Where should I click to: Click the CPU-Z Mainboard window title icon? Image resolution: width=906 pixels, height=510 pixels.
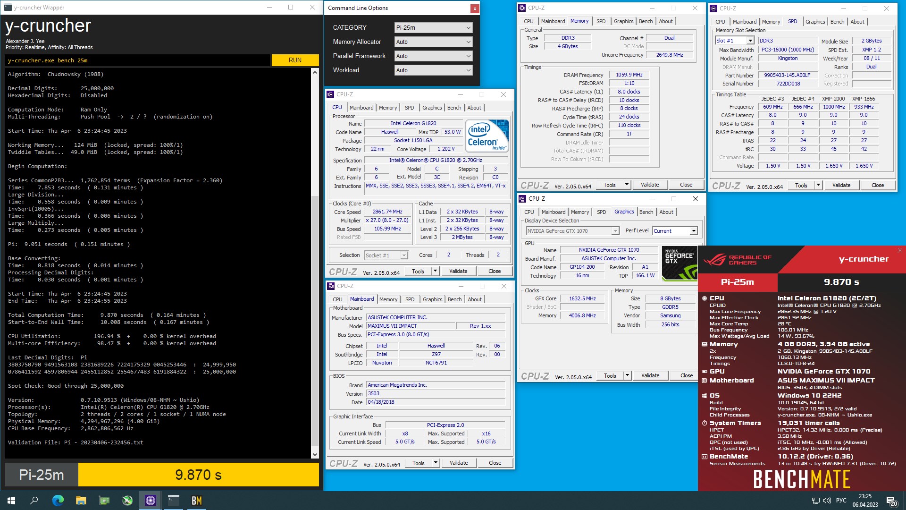331,286
